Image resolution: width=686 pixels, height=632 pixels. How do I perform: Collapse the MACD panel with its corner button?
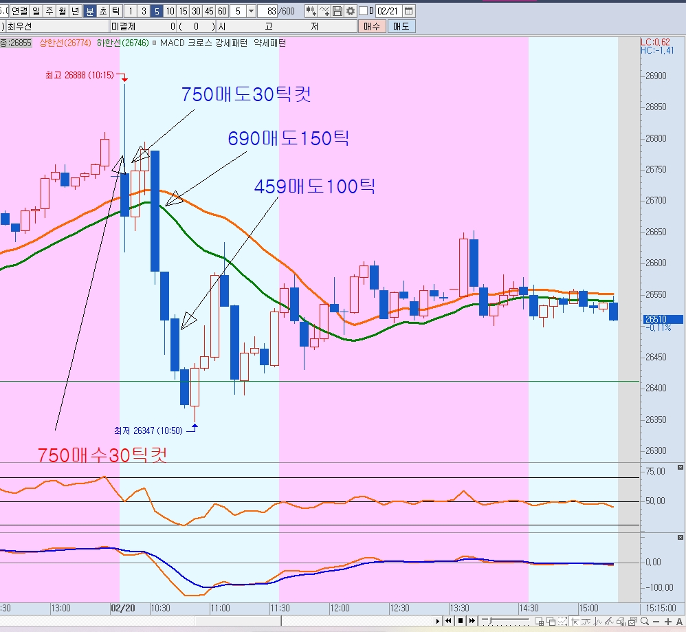coord(681,538)
